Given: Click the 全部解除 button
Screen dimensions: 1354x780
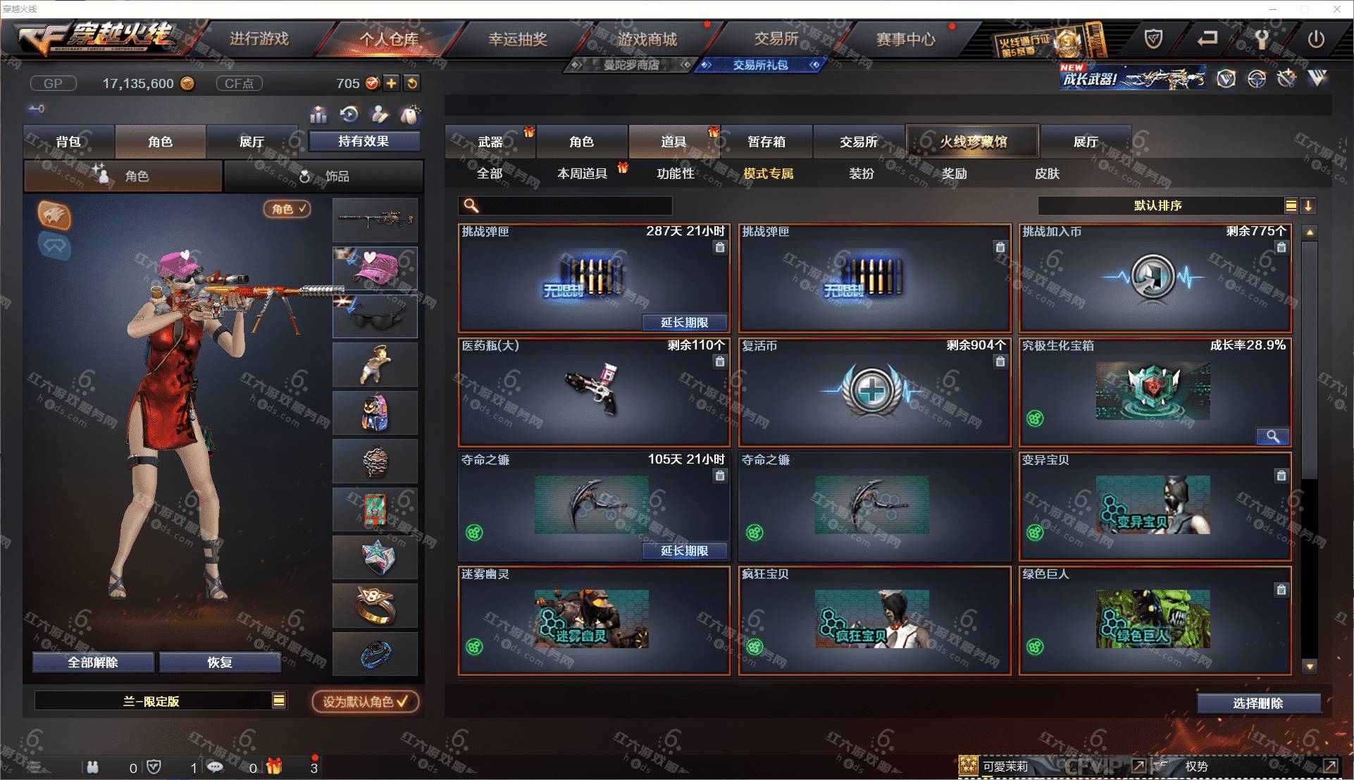Looking at the screenshot, I should coord(93,662).
